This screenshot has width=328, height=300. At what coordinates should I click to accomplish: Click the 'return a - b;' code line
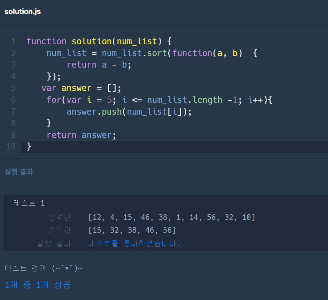coord(99,65)
